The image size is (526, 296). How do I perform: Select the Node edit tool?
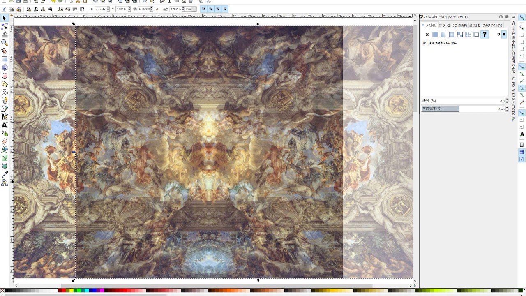click(5, 26)
